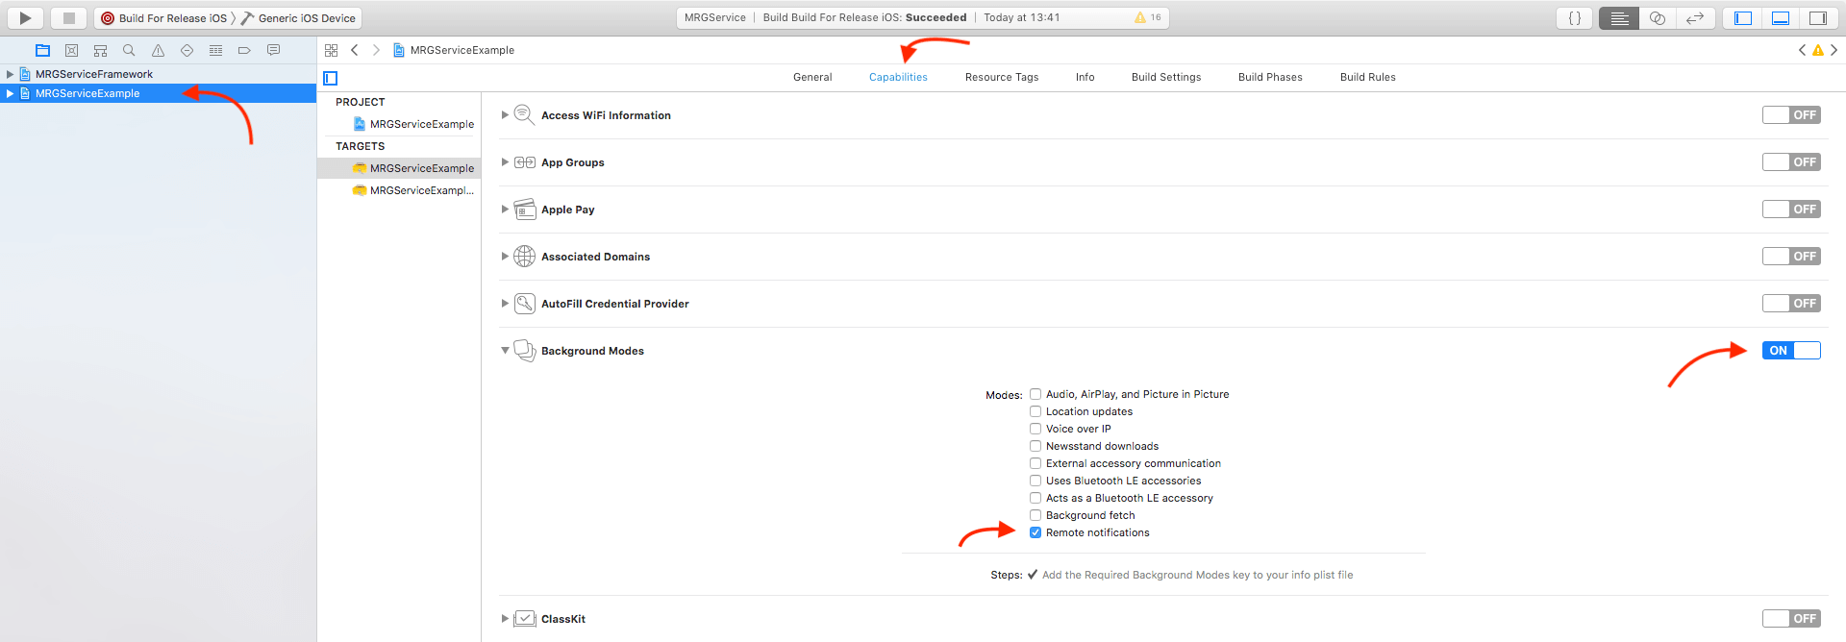
Task: Open the Build Settings tab
Action: [x=1166, y=77]
